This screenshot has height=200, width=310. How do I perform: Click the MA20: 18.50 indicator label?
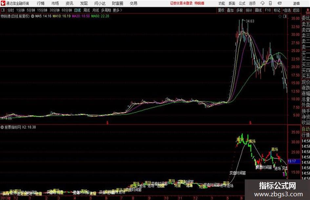click(x=81, y=16)
